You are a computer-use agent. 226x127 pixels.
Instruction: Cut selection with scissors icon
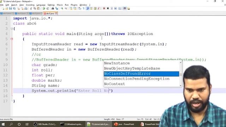31,8
